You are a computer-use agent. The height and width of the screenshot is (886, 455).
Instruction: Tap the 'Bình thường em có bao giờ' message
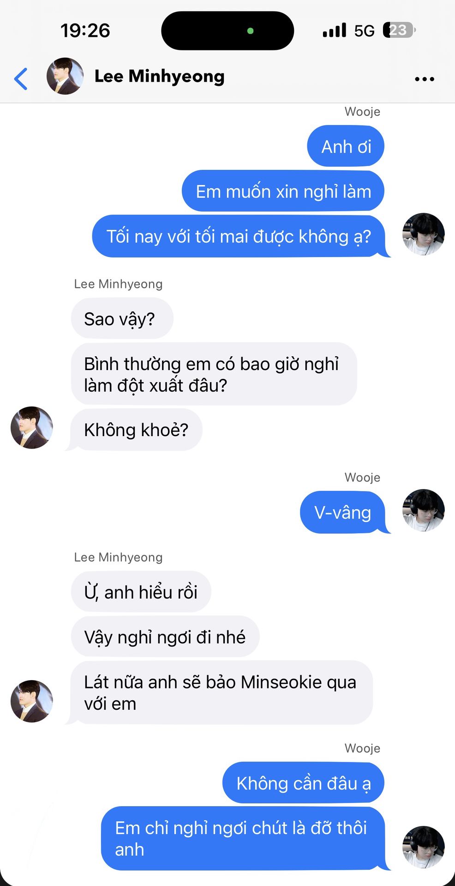click(x=214, y=374)
